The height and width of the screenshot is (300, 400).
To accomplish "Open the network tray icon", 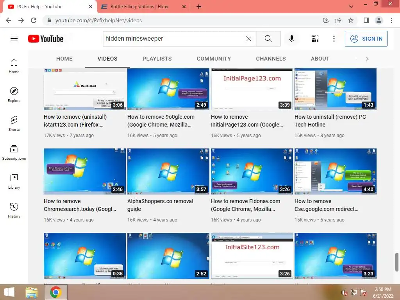I will click(x=354, y=293).
